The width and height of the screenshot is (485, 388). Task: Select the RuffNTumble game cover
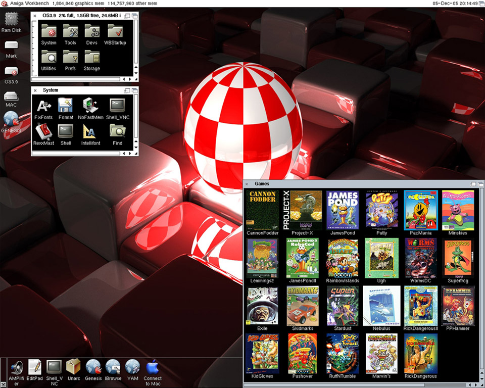coord(343,353)
